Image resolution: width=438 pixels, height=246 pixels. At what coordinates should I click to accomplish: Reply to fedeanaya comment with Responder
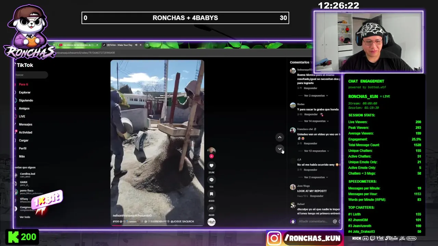(x=310, y=88)
